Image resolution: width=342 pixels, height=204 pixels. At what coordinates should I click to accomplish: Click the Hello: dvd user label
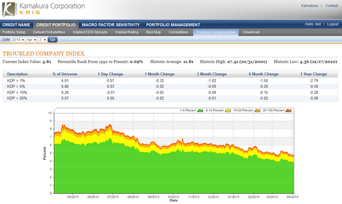click(313, 24)
